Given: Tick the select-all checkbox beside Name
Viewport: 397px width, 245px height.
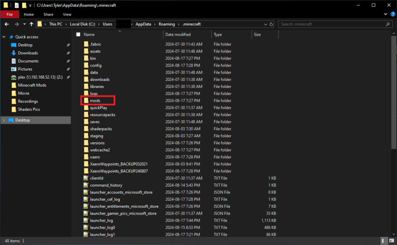Looking at the screenshot, I should tap(78, 35).
